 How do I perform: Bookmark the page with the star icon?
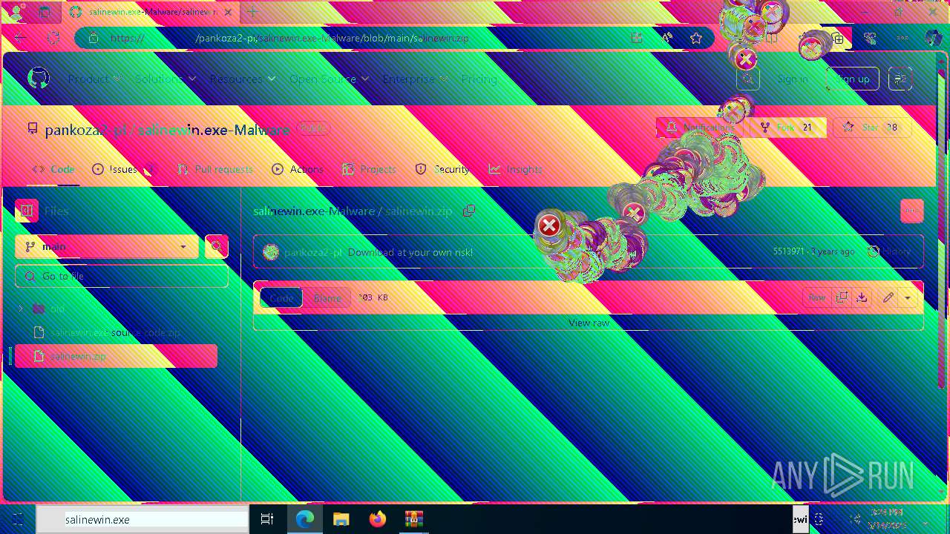[x=695, y=38]
